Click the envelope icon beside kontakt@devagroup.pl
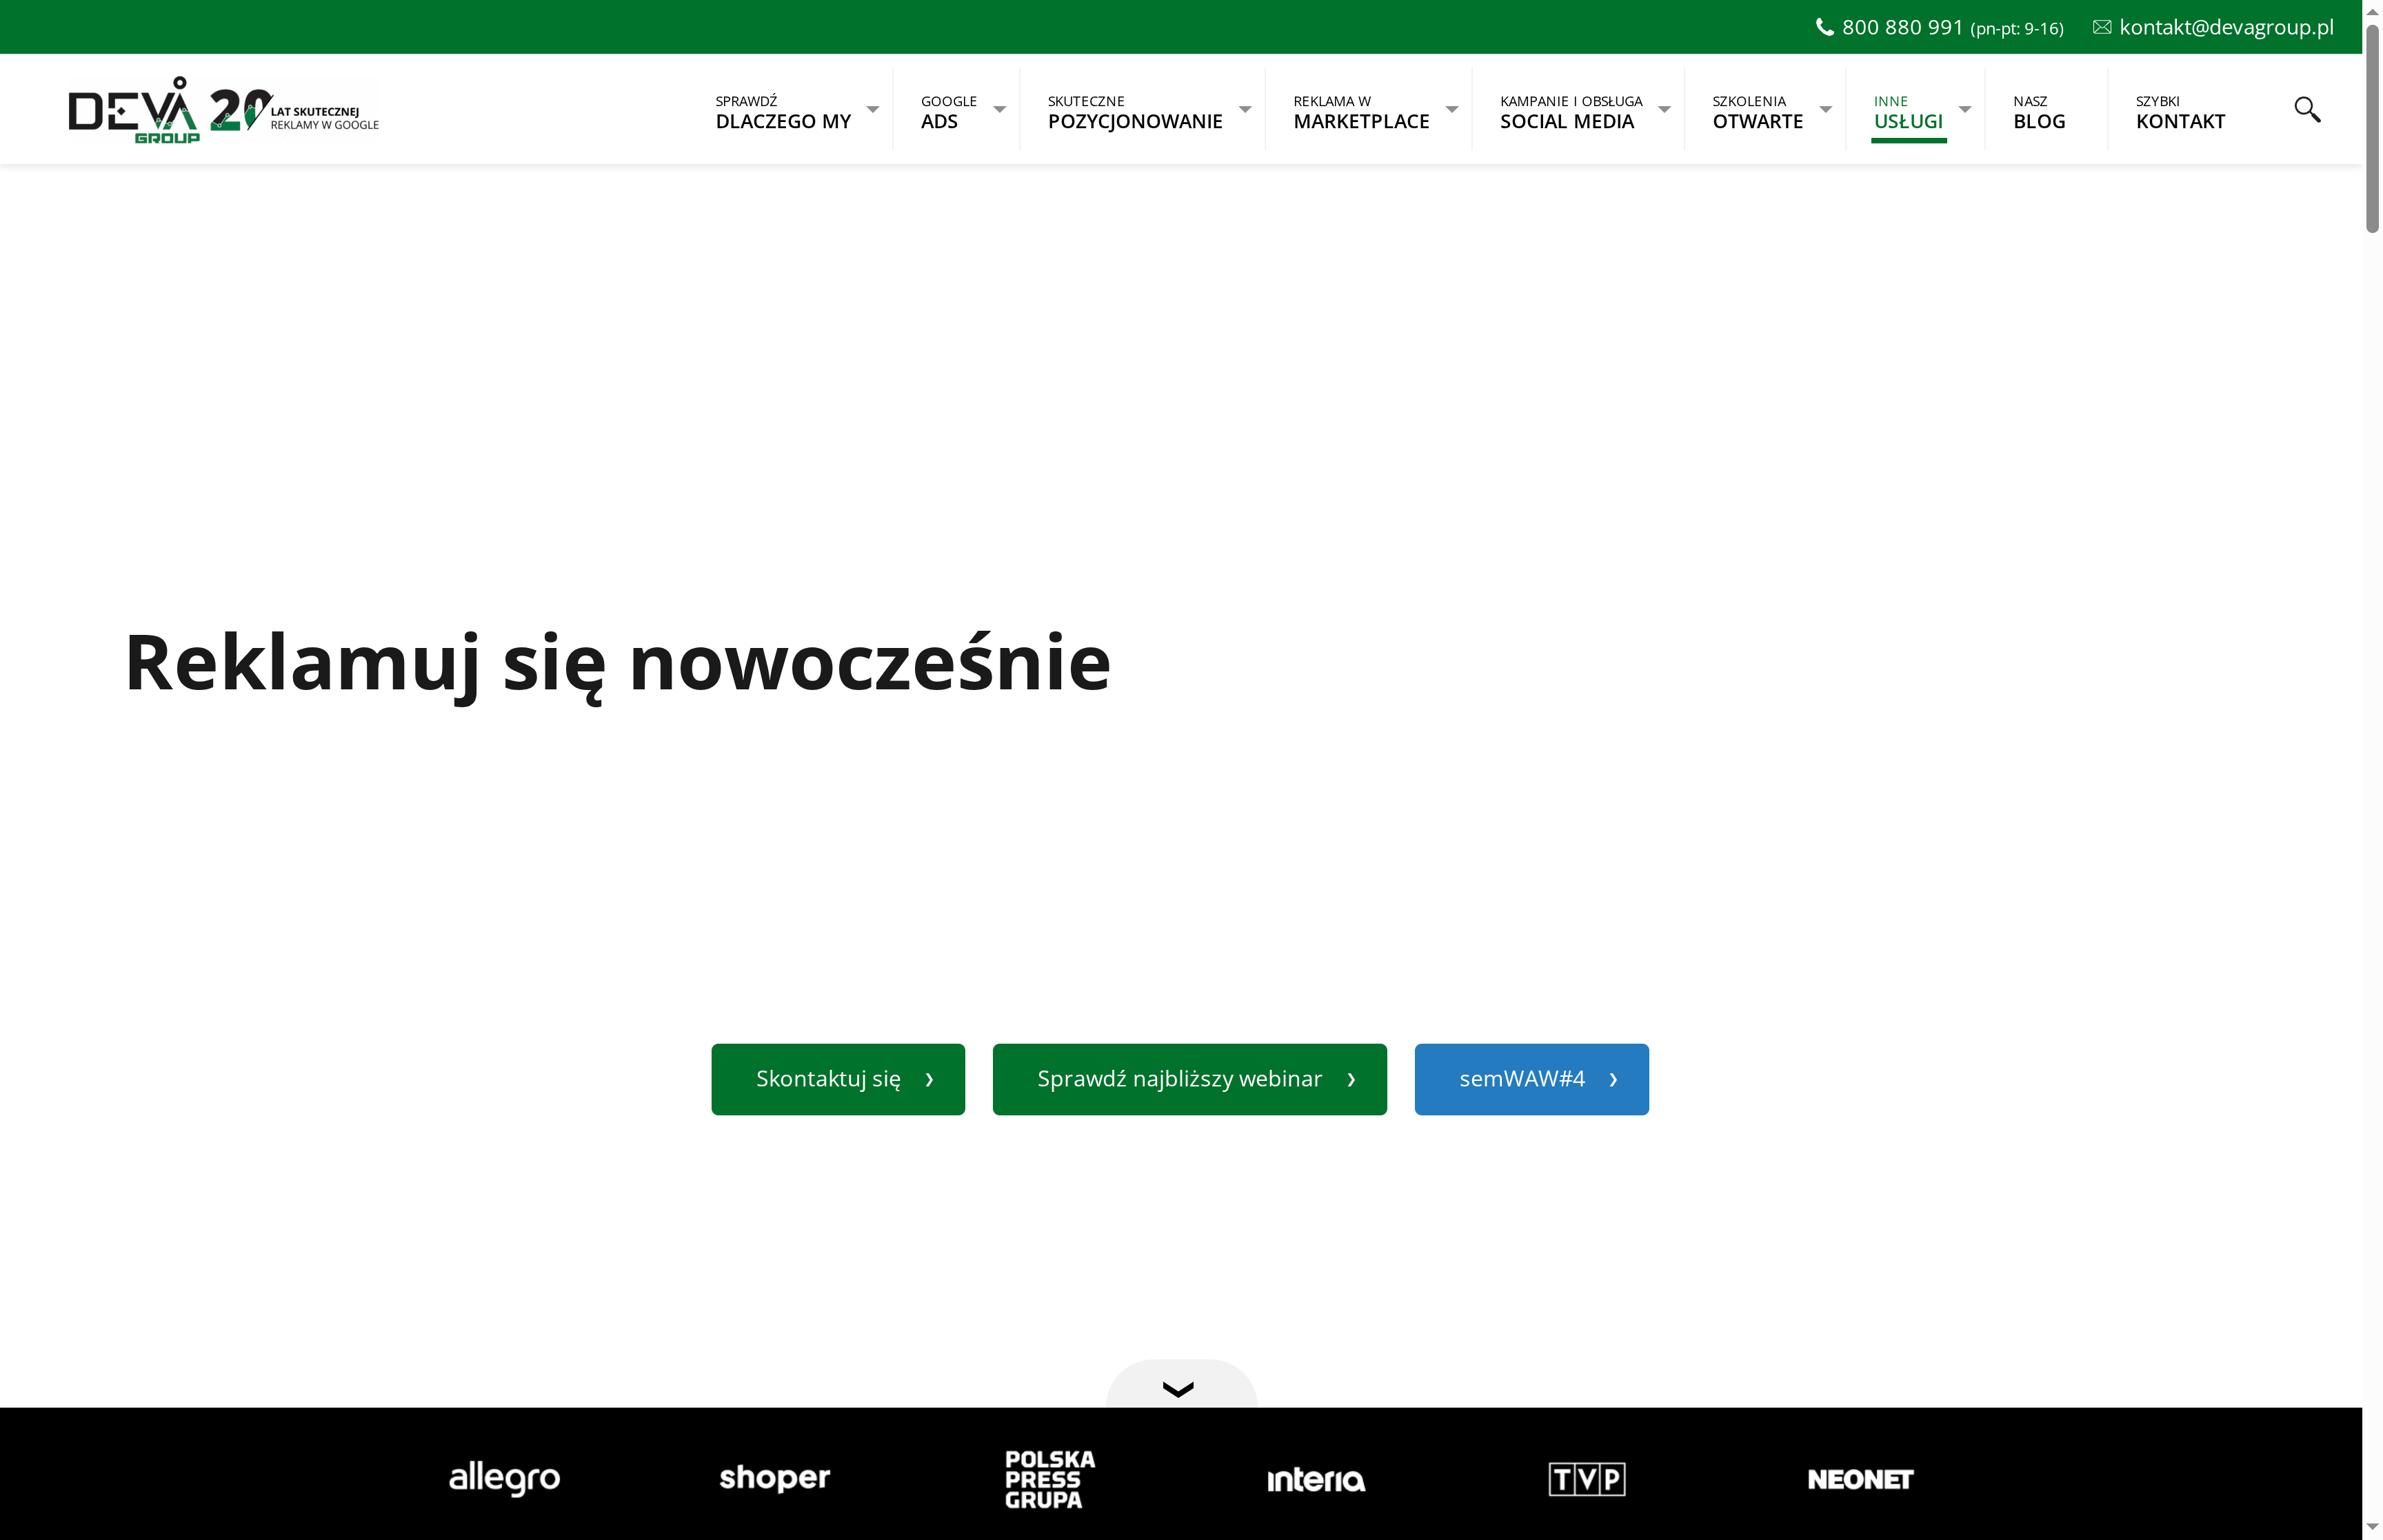 tap(2101, 27)
